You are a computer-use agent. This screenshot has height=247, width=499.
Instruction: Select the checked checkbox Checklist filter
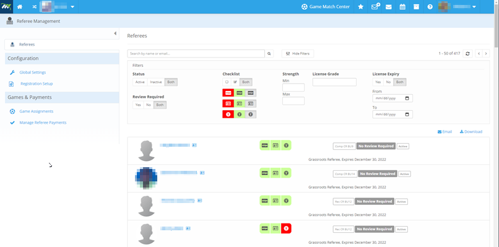point(235,82)
